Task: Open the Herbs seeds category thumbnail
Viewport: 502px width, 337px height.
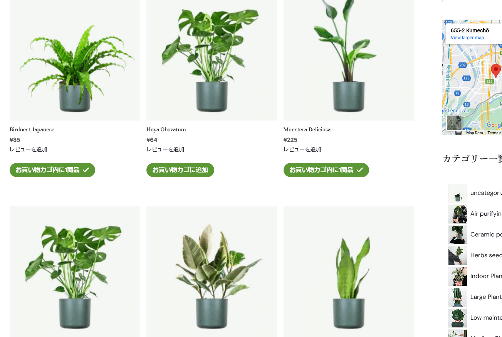Action: 458,255
